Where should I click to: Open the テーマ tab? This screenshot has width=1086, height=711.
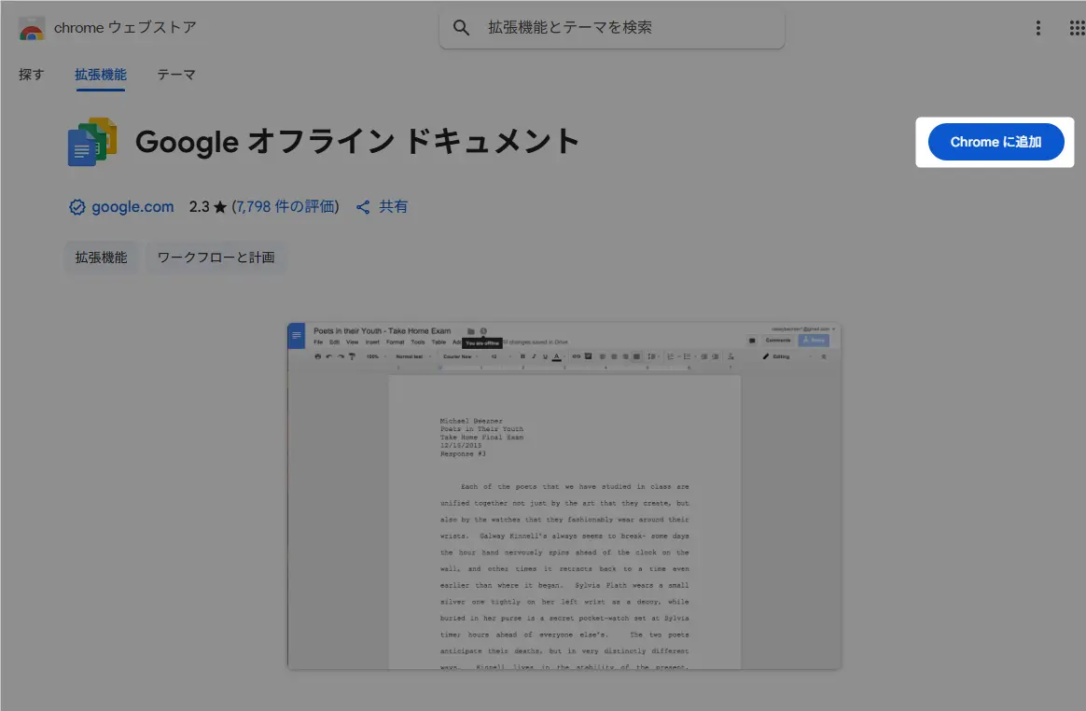(x=176, y=75)
